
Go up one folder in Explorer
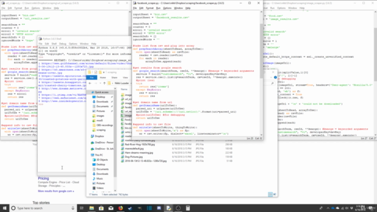coord(104,83)
